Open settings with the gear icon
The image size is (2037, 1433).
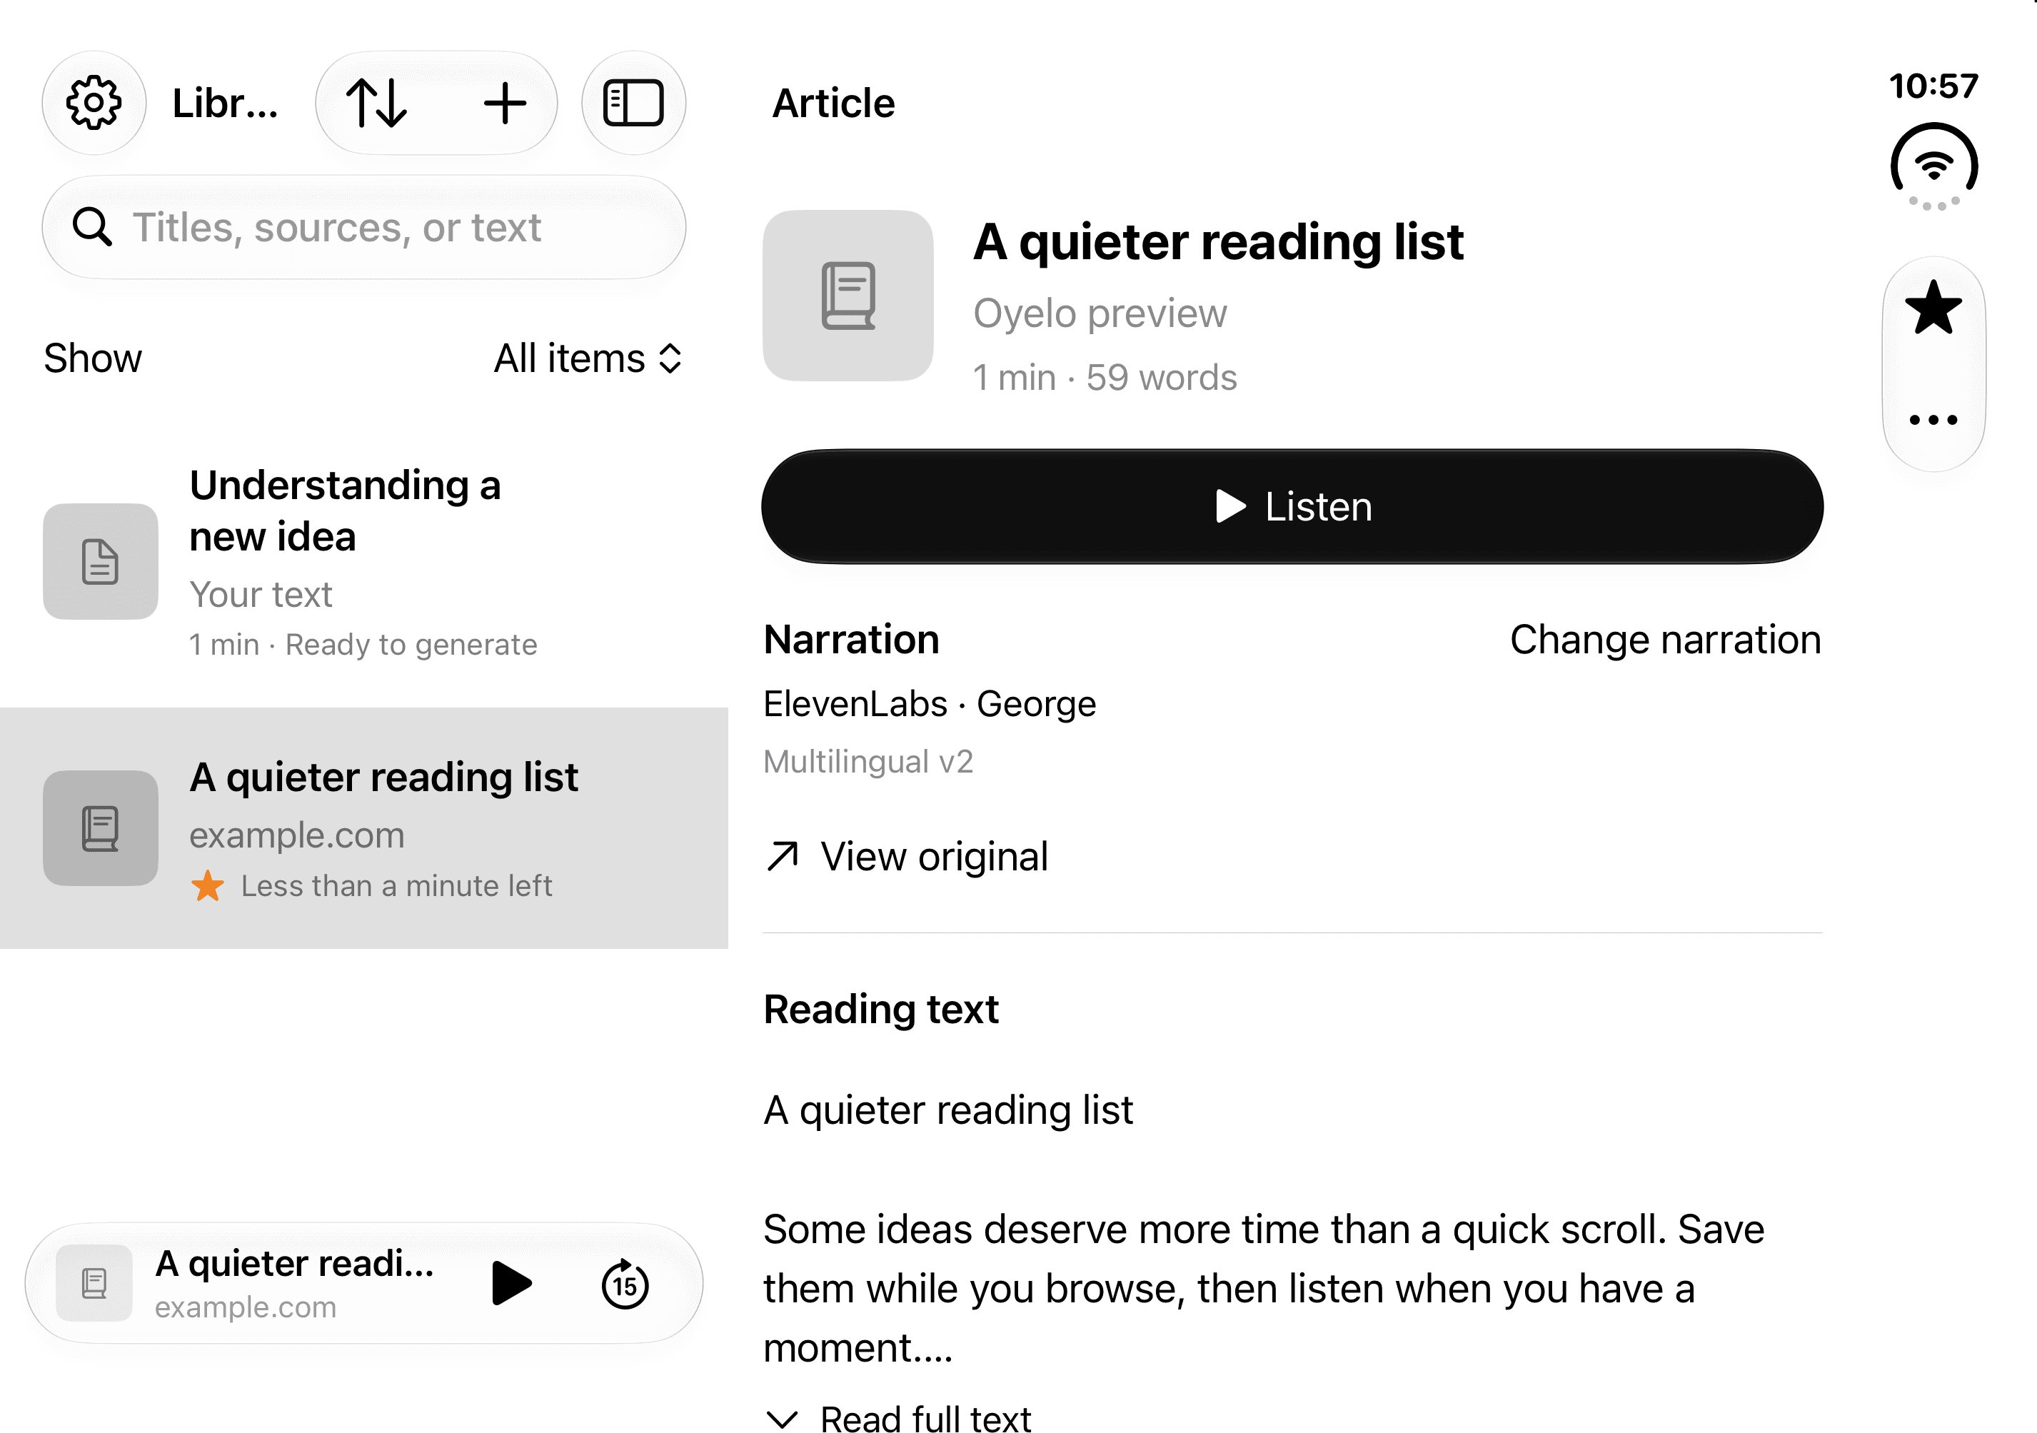click(93, 103)
